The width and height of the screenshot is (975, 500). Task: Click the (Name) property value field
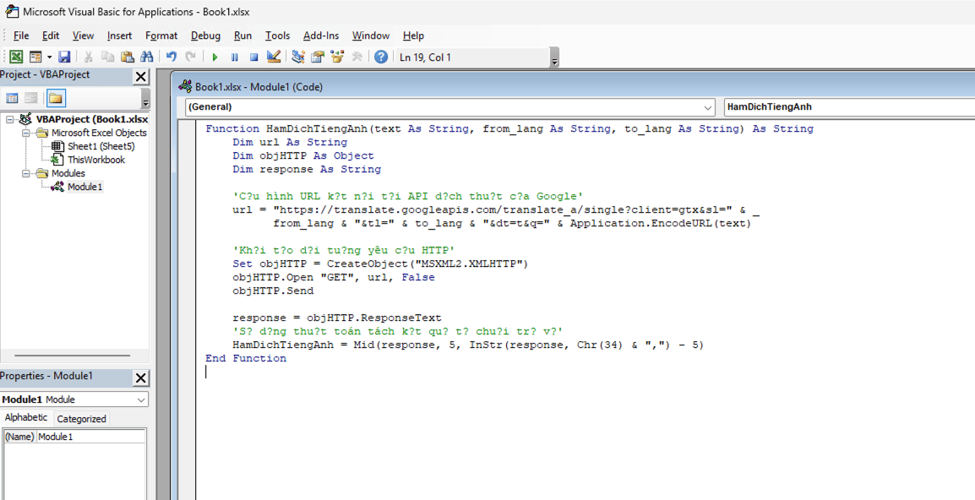[90, 437]
